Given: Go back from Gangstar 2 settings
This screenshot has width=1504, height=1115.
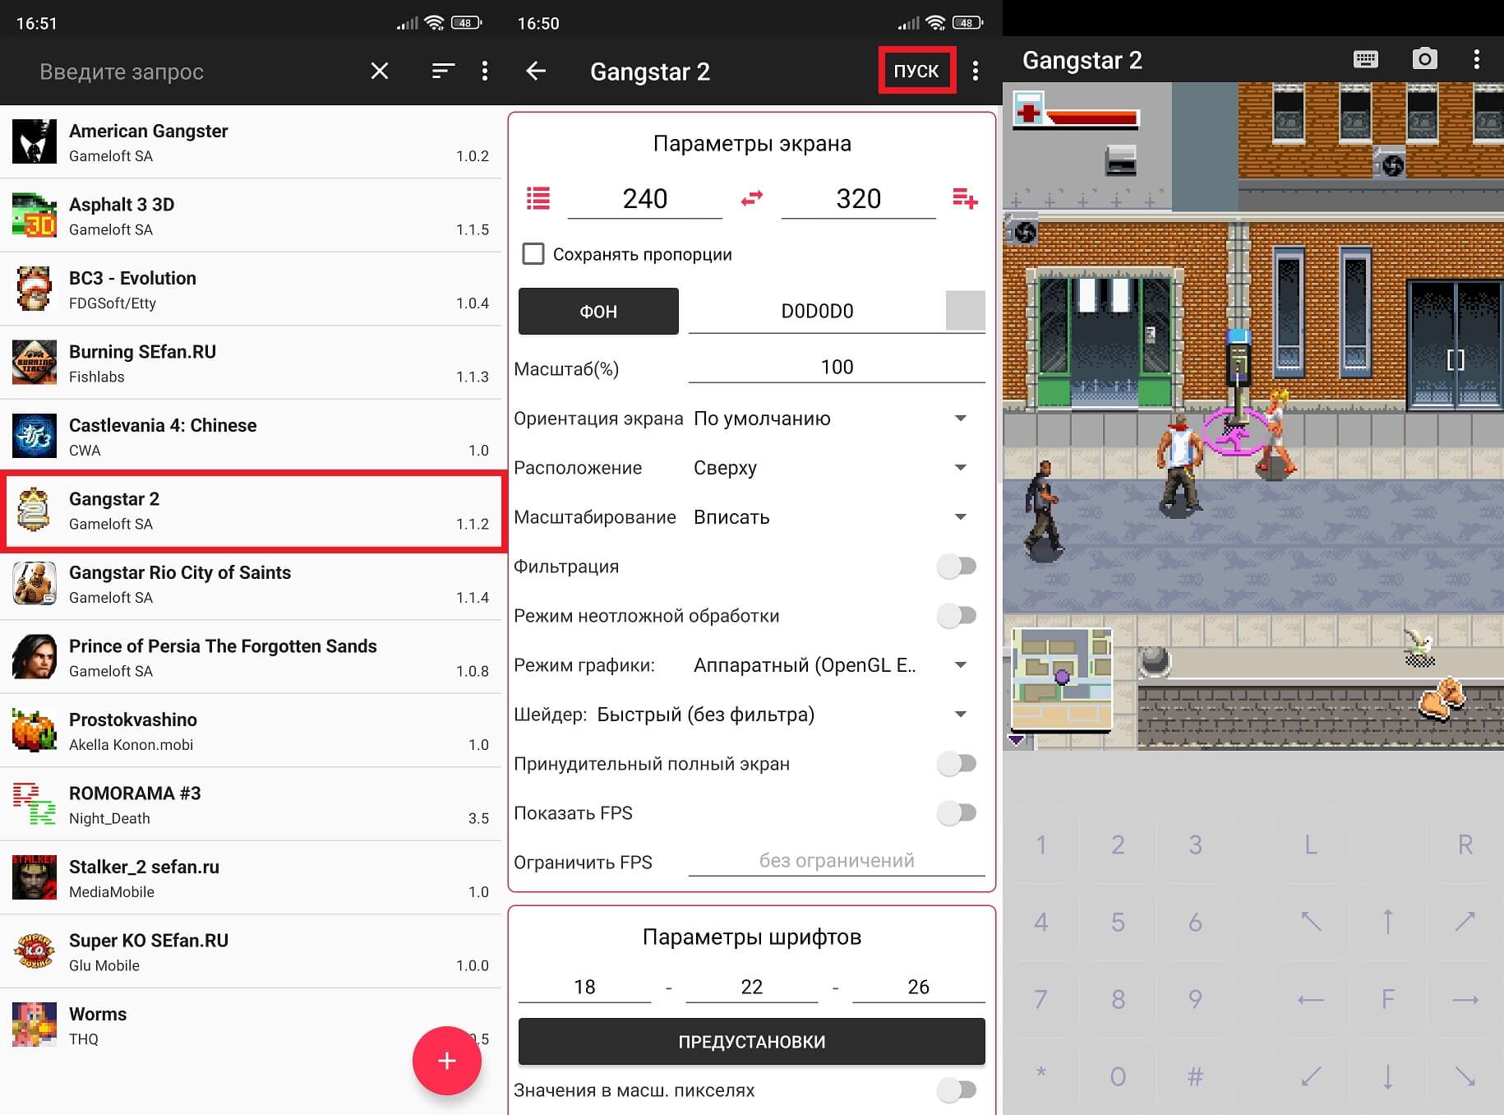Looking at the screenshot, I should pyautogui.click(x=536, y=72).
